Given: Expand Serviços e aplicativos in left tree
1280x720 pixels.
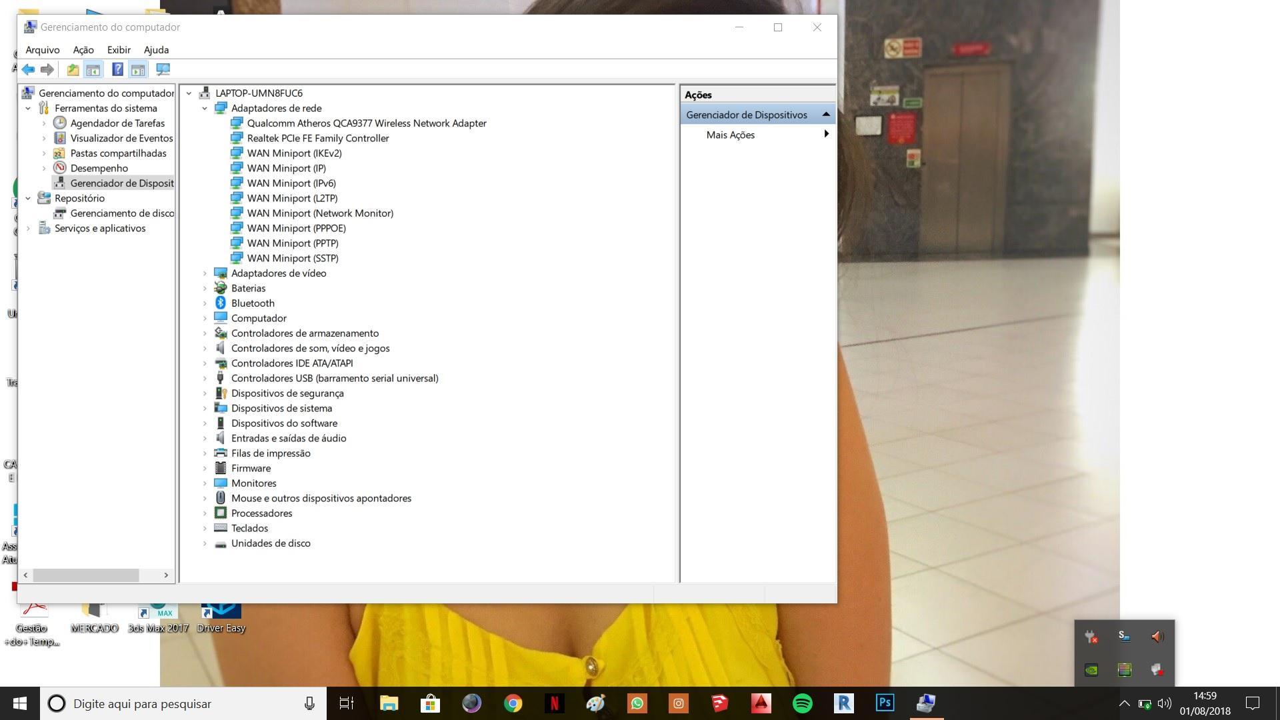Looking at the screenshot, I should [28, 228].
